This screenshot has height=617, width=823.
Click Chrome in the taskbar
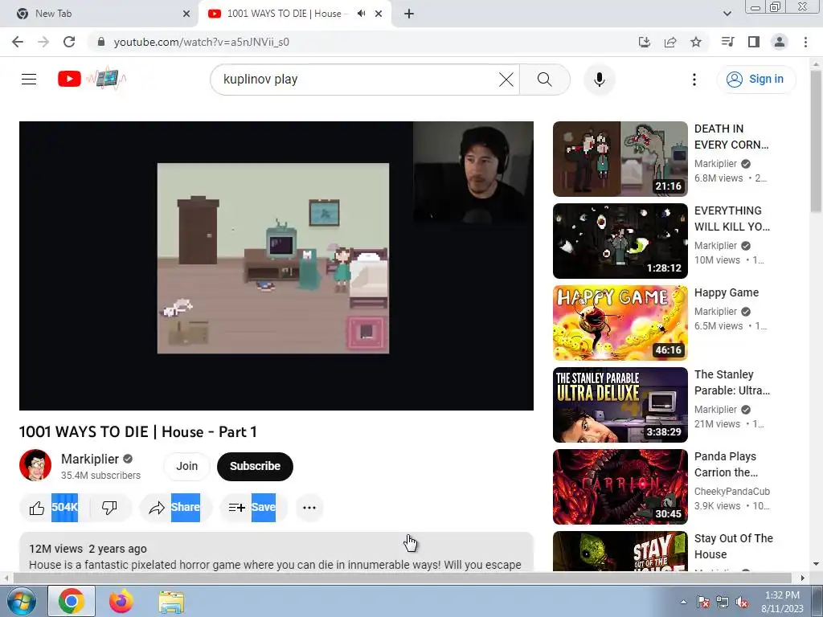[72, 601]
